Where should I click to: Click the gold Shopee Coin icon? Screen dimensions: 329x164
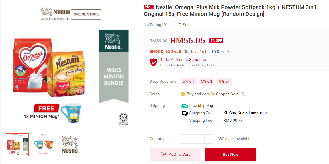[183, 94]
